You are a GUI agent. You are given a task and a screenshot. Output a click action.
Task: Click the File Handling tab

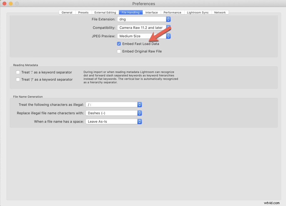pyautogui.click(x=130, y=12)
